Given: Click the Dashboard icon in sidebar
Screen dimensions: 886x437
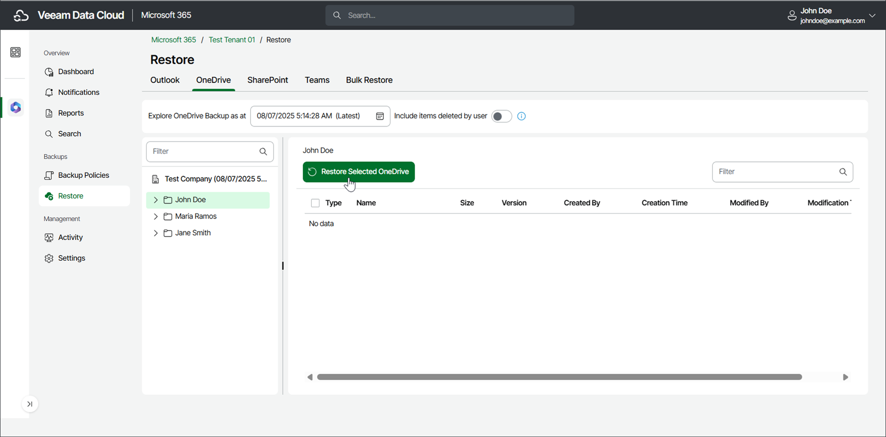Looking at the screenshot, I should [x=49, y=72].
